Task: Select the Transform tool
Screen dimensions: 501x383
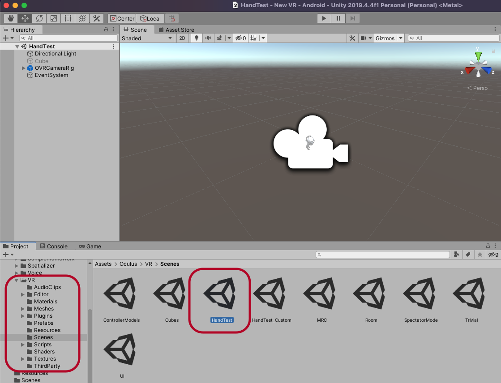Action: pyautogui.click(x=82, y=18)
